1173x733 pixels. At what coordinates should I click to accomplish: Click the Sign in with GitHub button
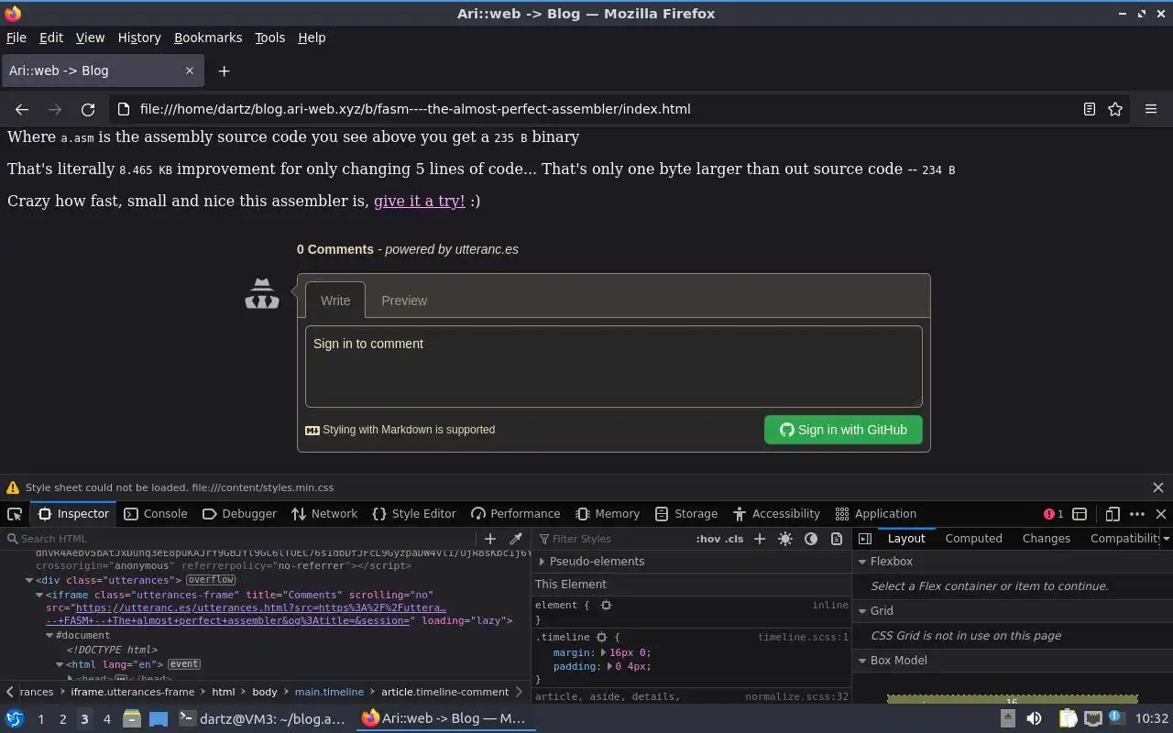(843, 430)
